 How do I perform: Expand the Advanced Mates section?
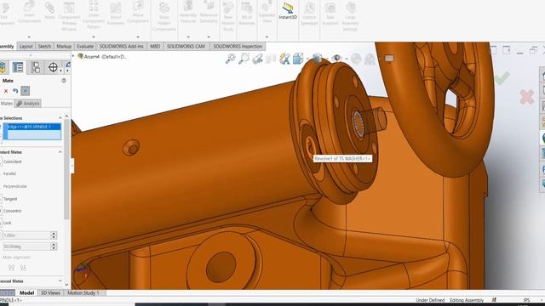[60, 281]
